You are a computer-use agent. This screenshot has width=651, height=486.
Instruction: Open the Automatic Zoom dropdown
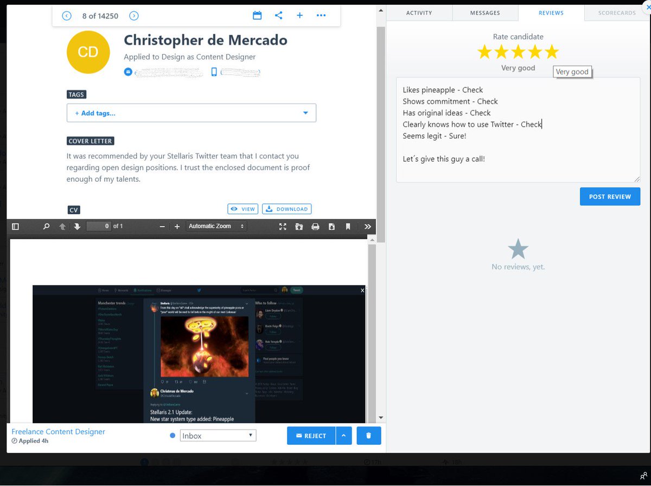[x=216, y=226]
